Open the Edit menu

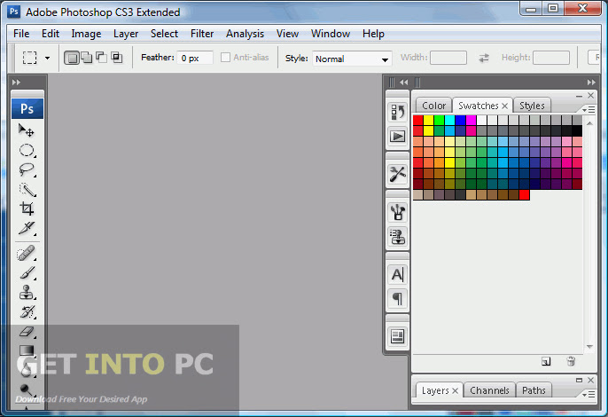(51, 34)
